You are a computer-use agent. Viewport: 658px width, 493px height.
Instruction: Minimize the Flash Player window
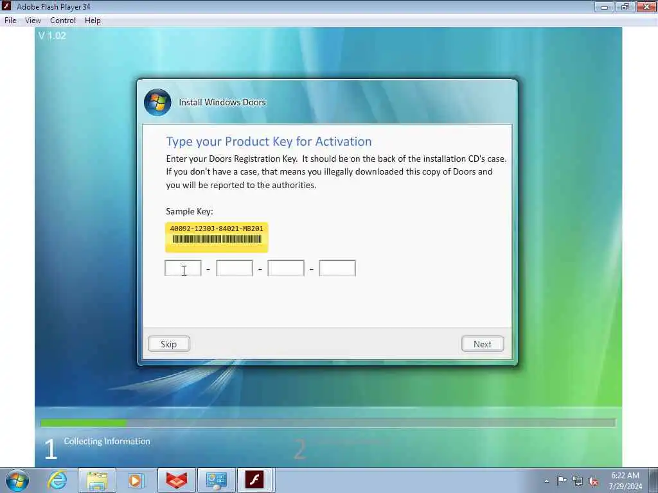[x=604, y=6]
